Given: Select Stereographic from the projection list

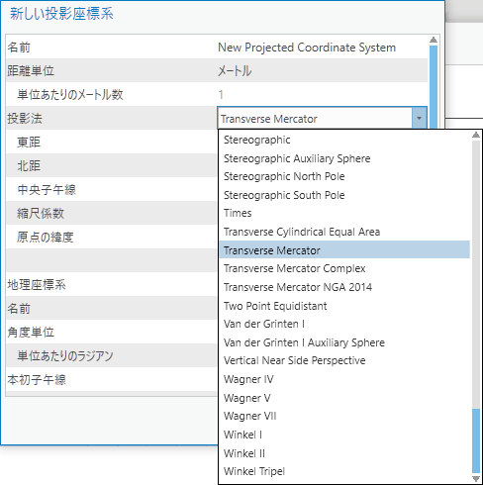Looking at the screenshot, I should click(x=344, y=140).
